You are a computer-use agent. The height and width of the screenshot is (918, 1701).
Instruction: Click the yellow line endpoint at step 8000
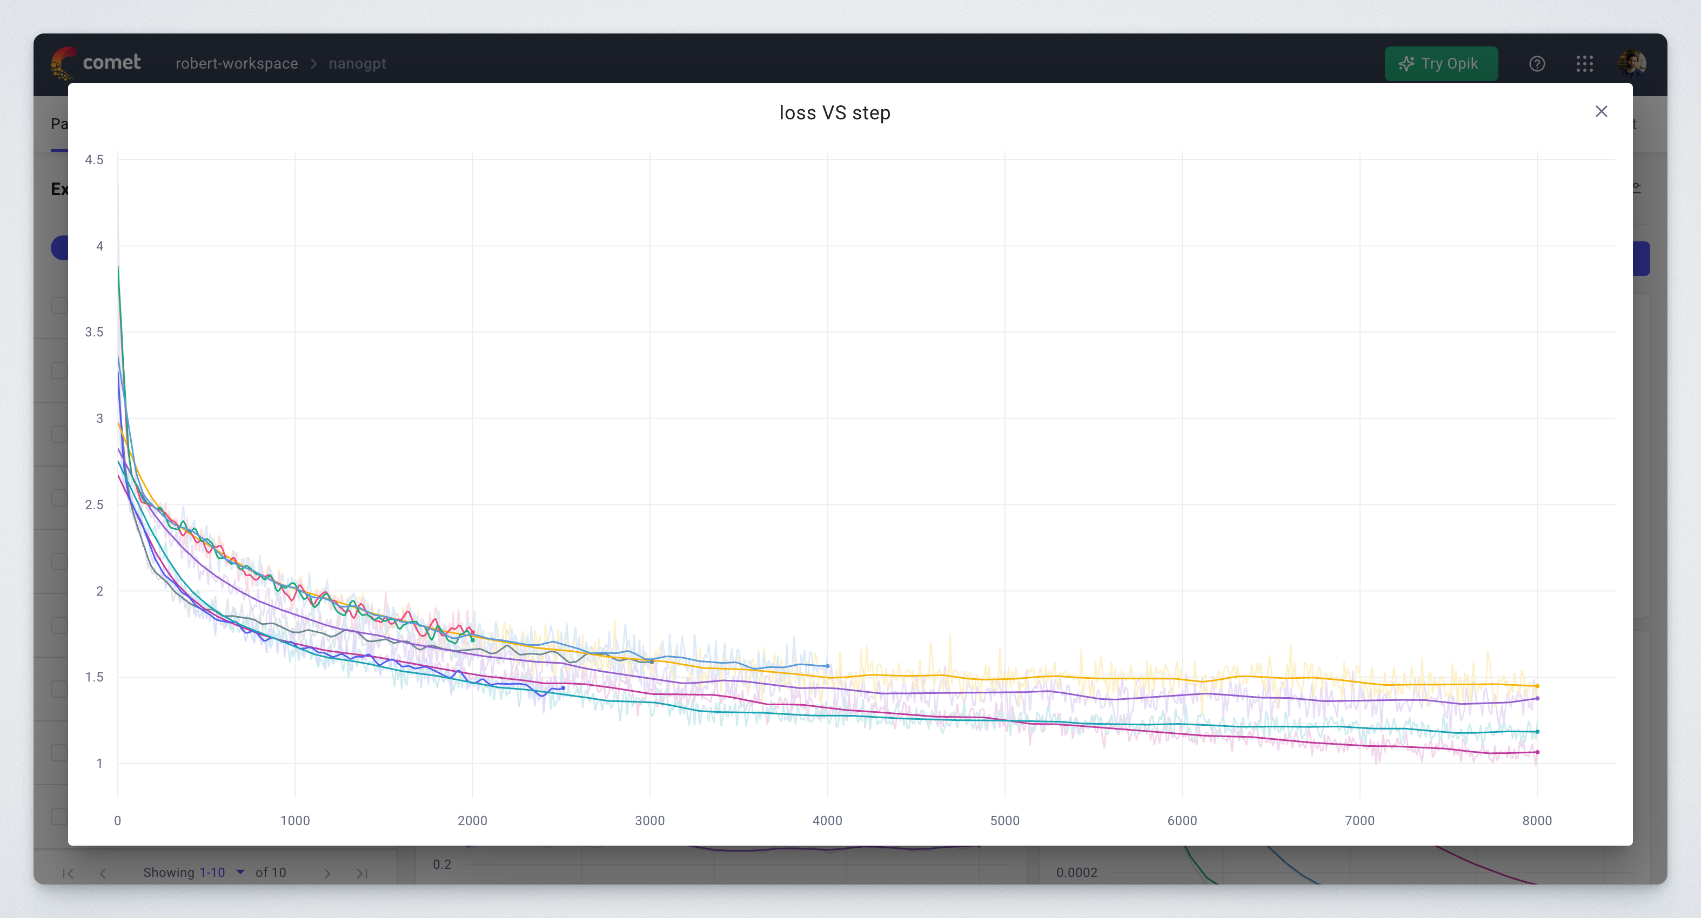1537,686
